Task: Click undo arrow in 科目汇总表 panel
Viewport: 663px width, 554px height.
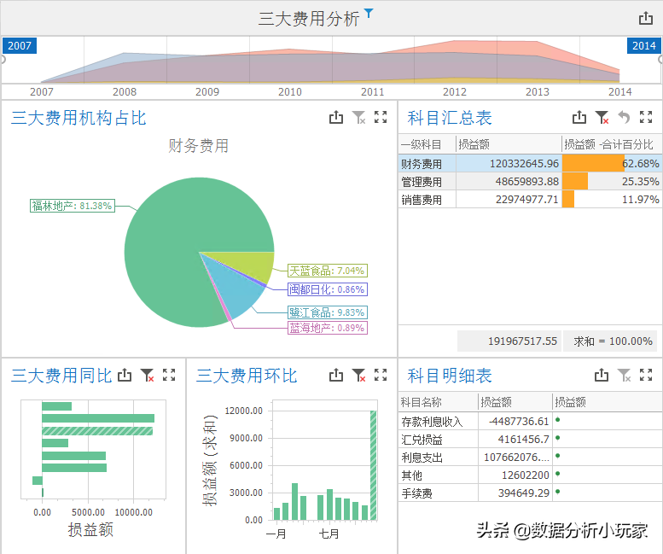Action: coord(624,118)
